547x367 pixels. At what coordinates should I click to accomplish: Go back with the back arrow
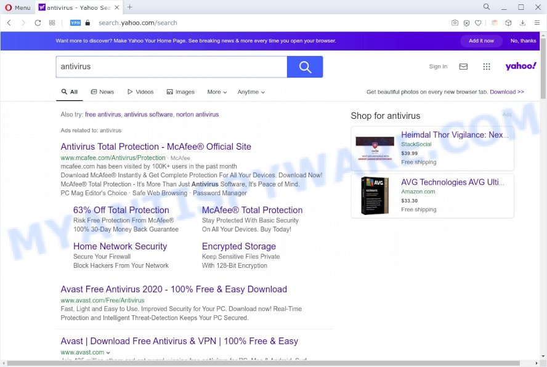[9, 23]
